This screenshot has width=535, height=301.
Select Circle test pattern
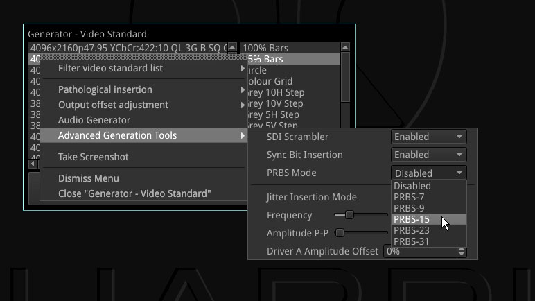tap(293, 70)
